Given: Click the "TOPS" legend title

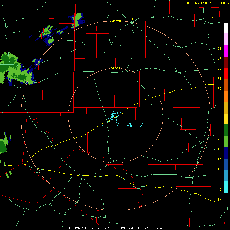Looking at the screenshot, I should point(225,15).
